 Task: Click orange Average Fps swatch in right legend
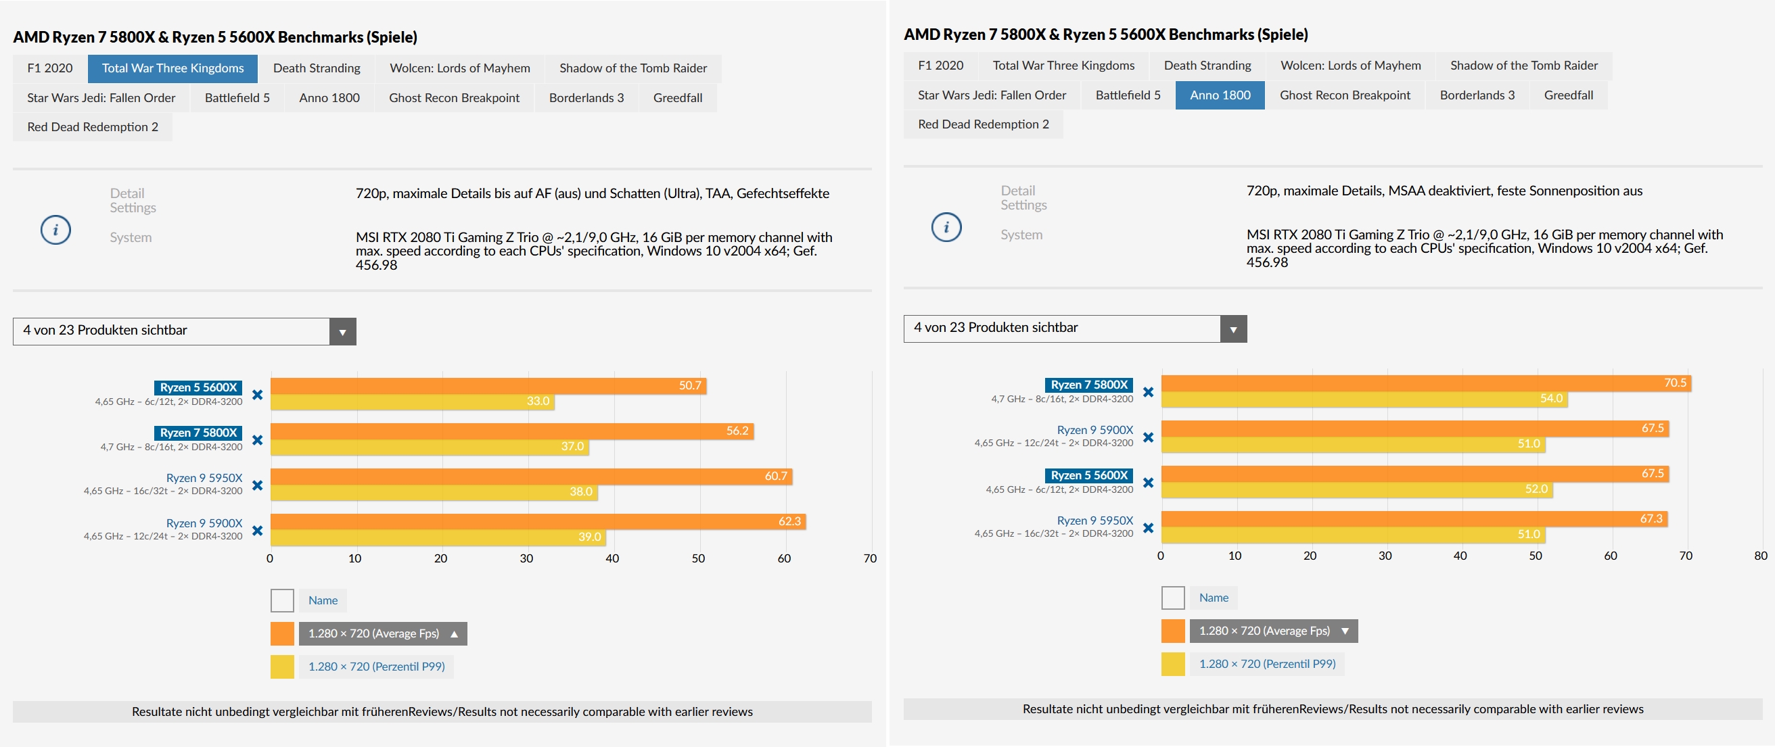click(1173, 631)
